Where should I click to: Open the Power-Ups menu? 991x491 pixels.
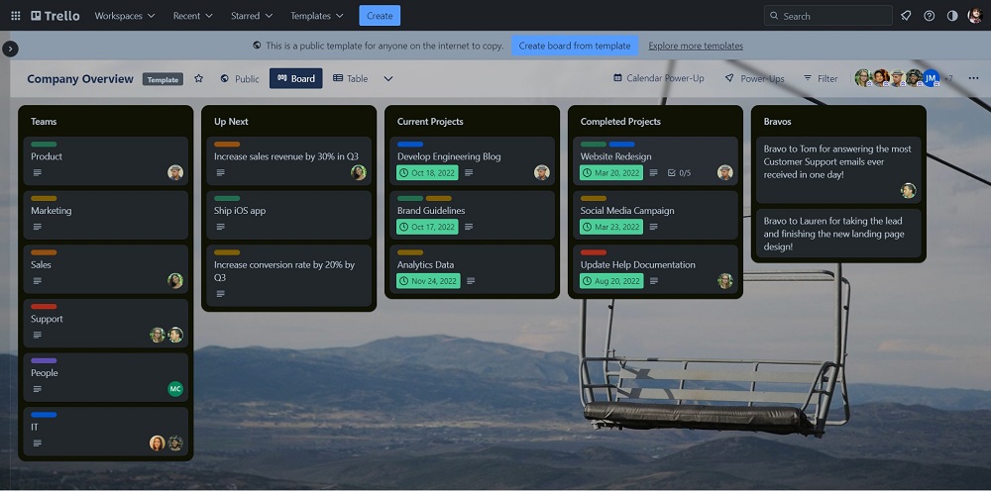click(754, 78)
